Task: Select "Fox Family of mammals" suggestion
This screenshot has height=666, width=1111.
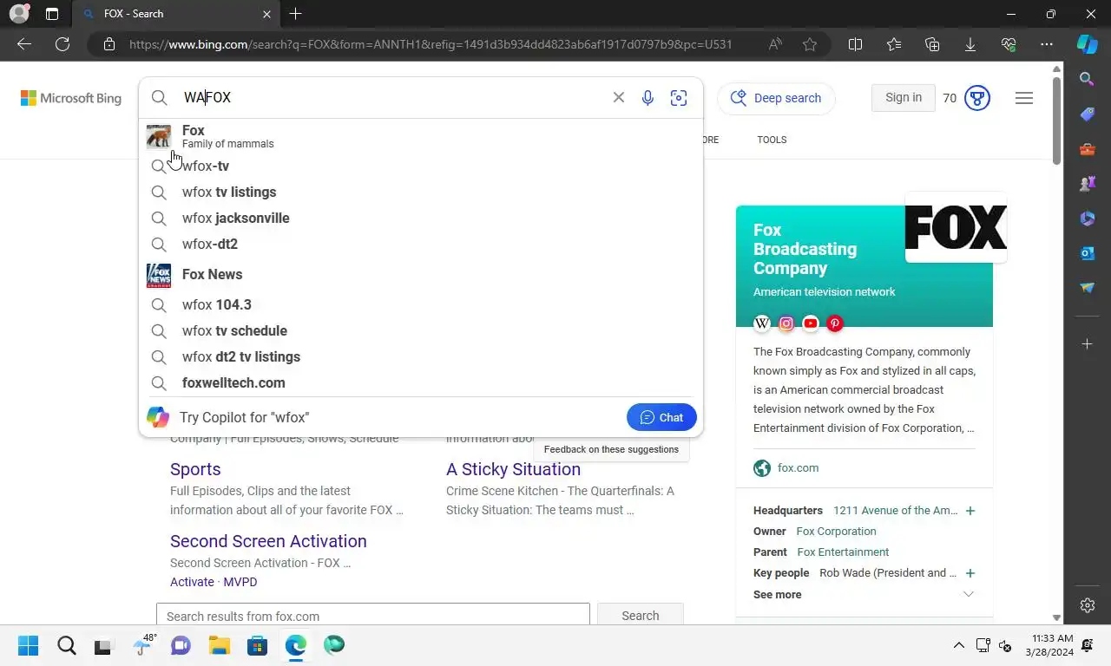Action: click(x=421, y=136)
